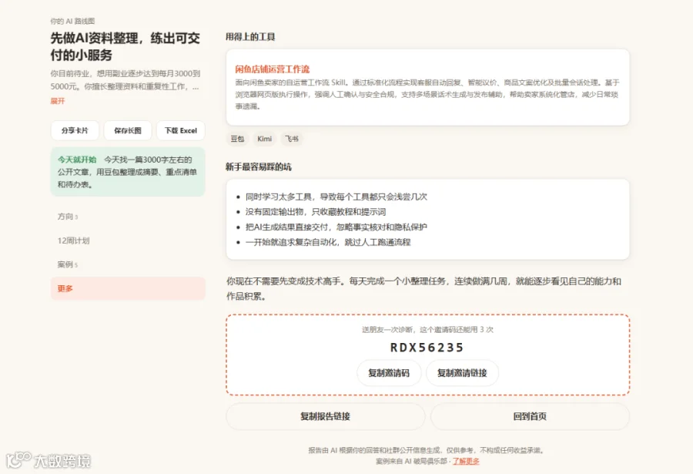Click the 今天就开始 tip card
The image size is (693, 474).
tap(128, 172)
